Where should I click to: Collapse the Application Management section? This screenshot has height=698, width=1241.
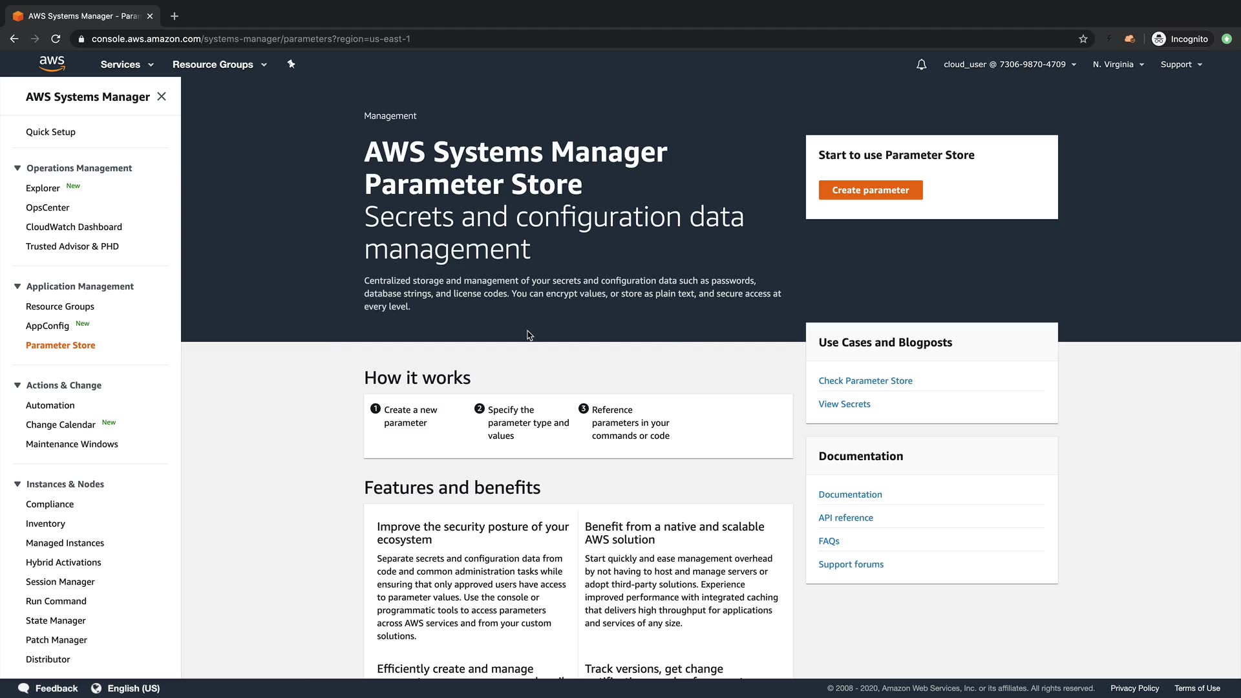[17, 286]
